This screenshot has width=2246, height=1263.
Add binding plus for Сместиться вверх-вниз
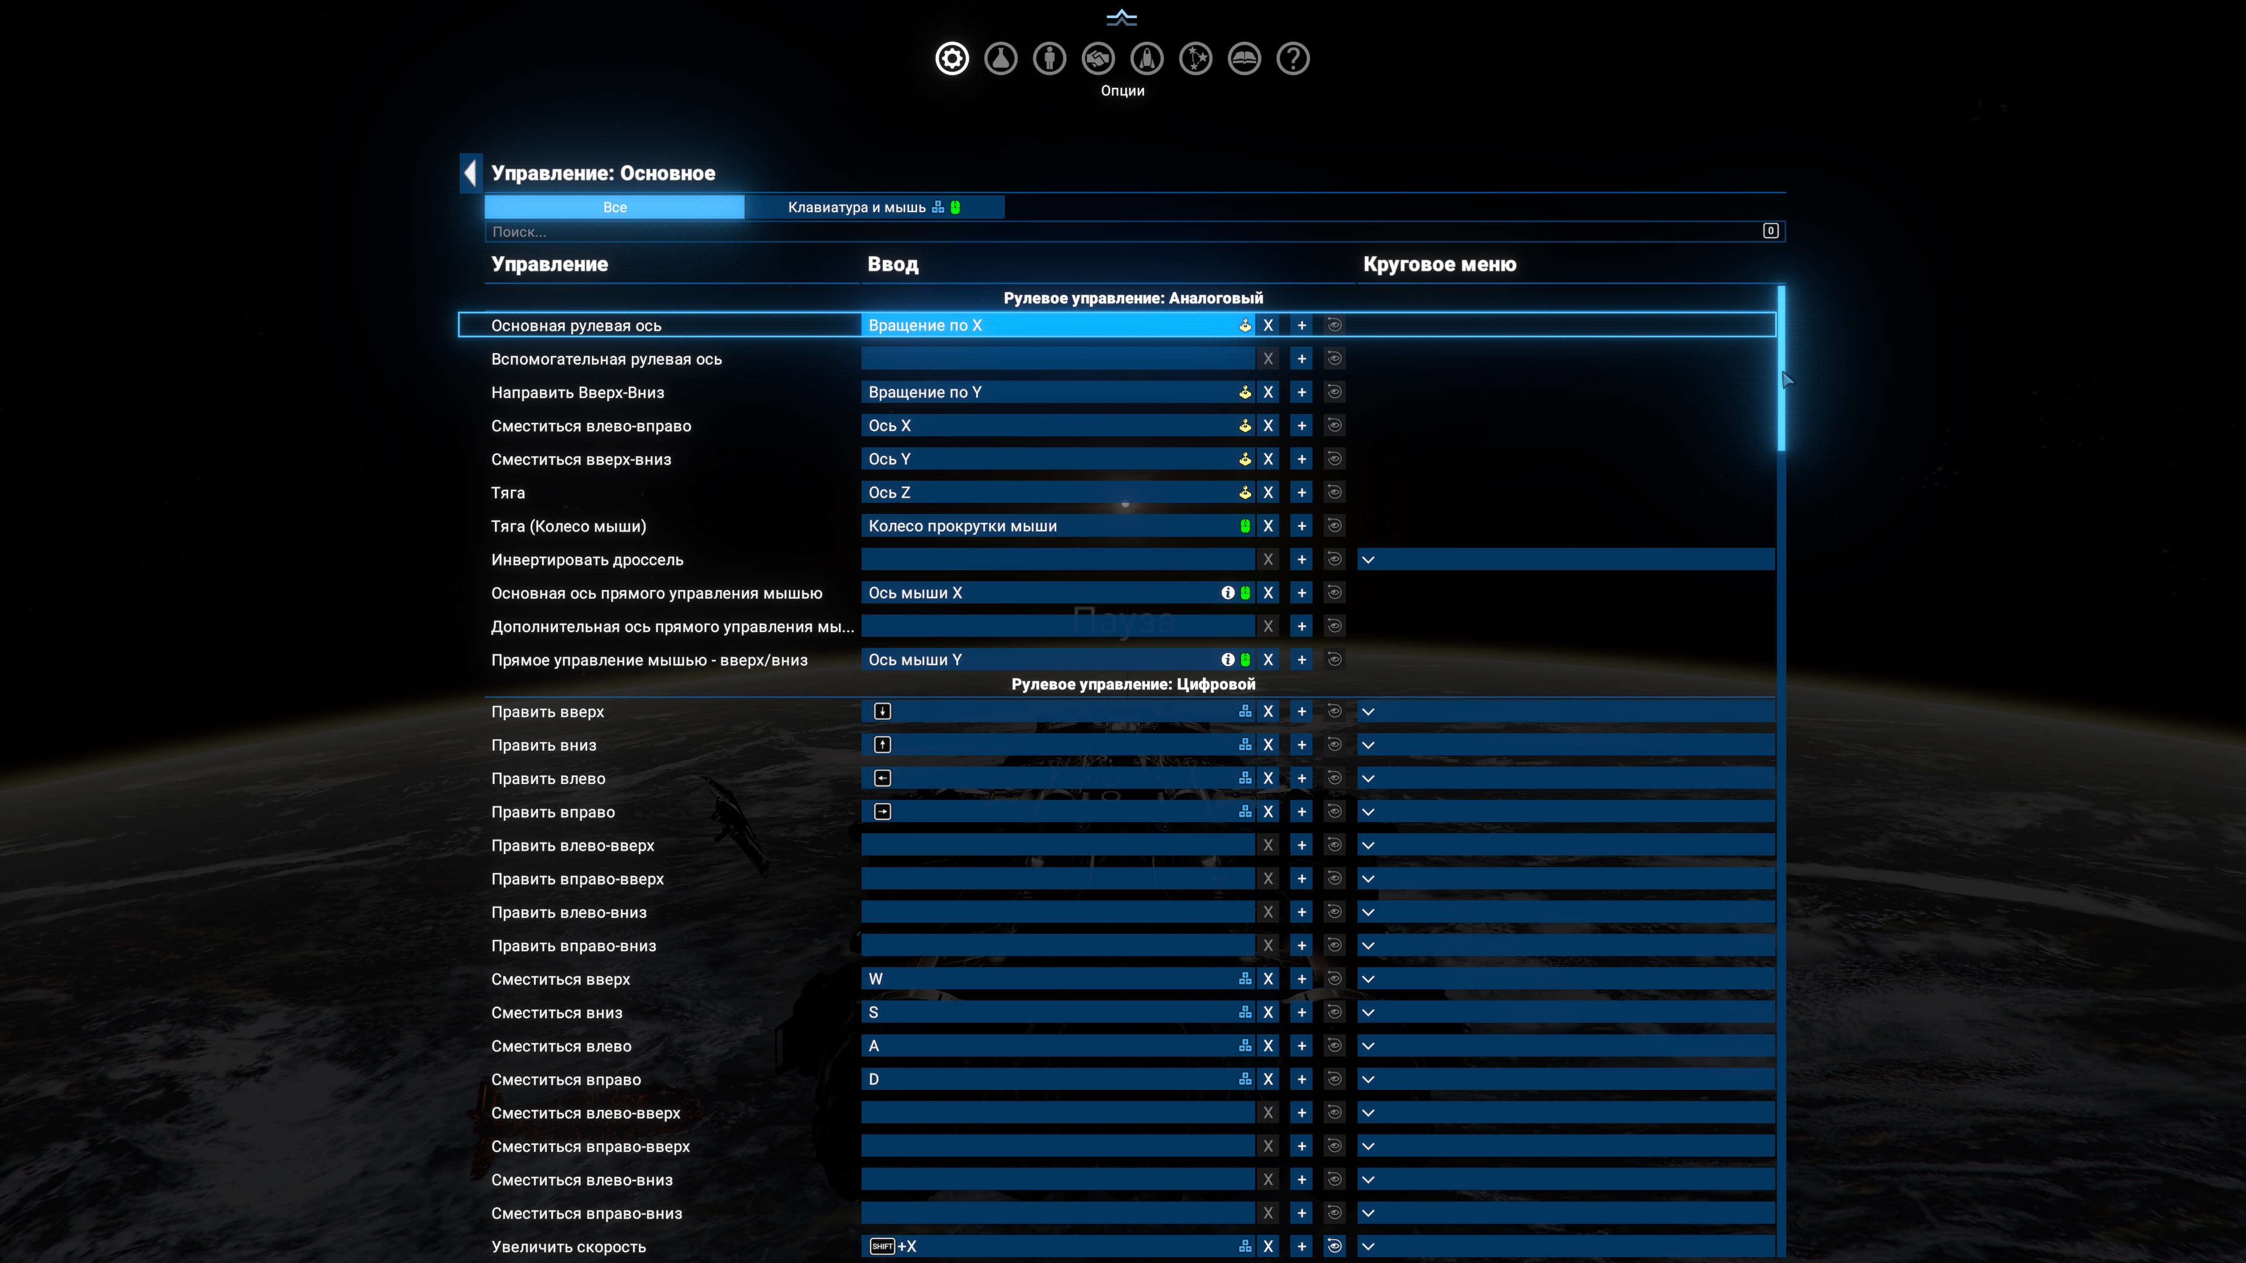click(1302, 458)
